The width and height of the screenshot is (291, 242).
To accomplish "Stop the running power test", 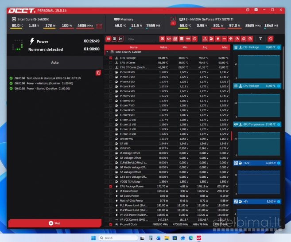I will (x=54, y=223).
